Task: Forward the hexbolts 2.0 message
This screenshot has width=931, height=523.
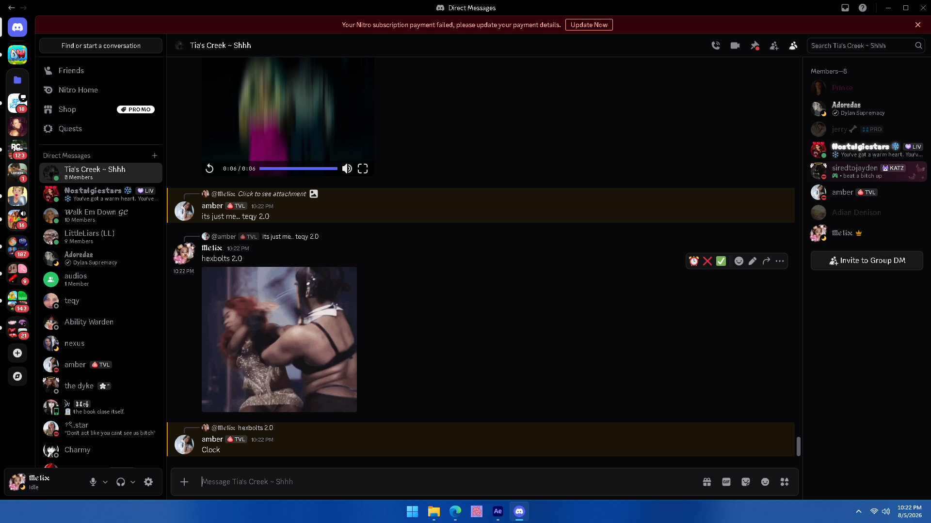Action: 766,261
